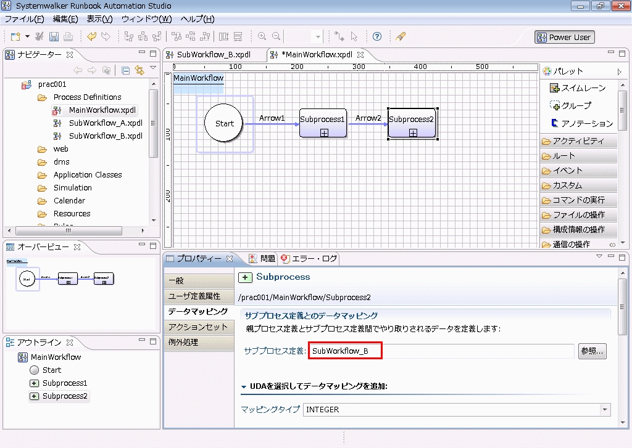Viewport: 632px width, 448px height.
Task: Click the subprocess definition SubWorkflow_B field
Action: click(x=346, y=351)
